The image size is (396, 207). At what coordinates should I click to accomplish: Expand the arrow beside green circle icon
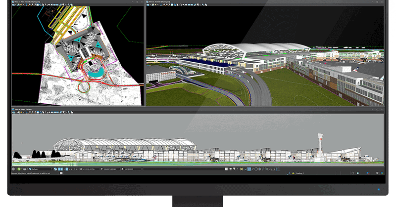tap(22, 169)
